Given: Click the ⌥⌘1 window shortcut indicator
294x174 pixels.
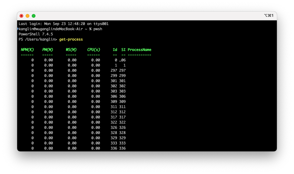Looking at the screenshot, I should 269,15.
